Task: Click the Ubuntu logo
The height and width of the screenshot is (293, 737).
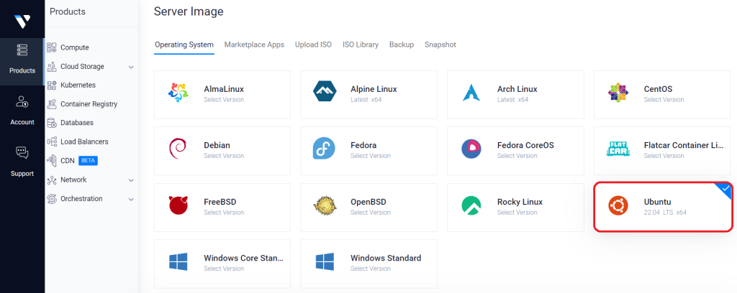Action: 618,205
